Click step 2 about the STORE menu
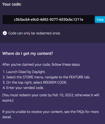This screenshot has height=124, width=105. [x=47, y=77]
